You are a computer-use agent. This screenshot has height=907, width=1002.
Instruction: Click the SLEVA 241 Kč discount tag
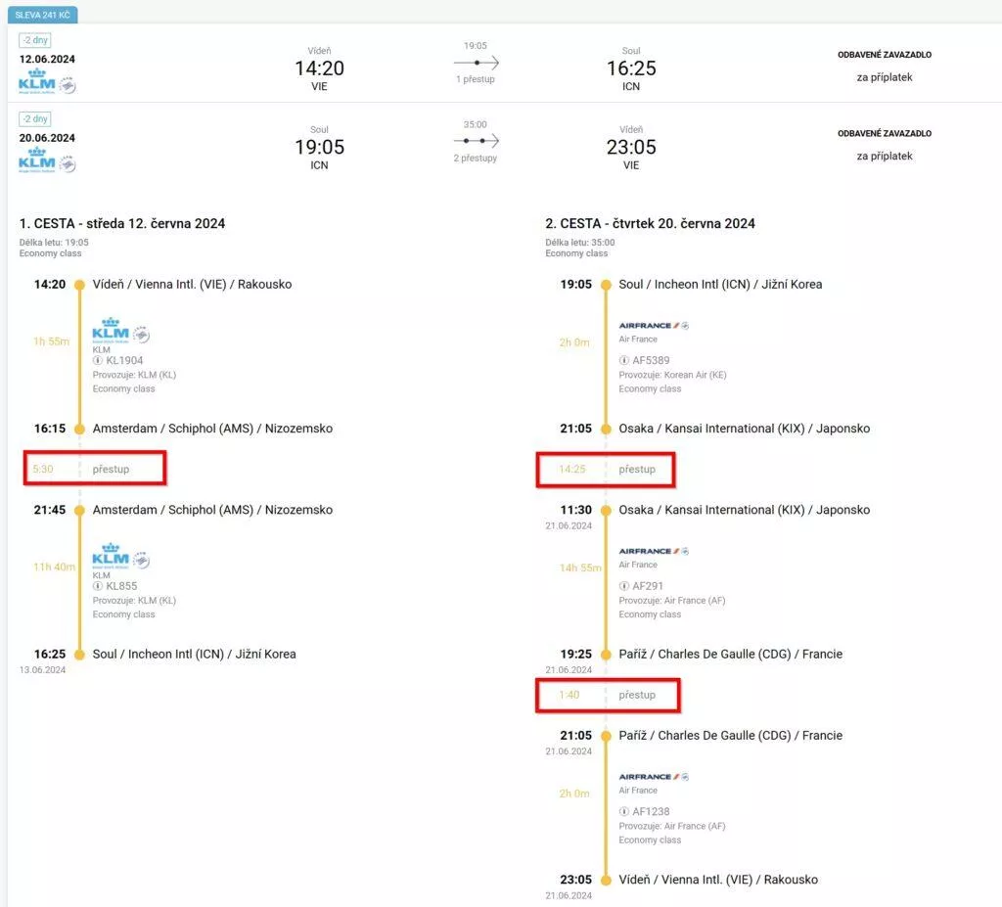(x=43, y=15)
